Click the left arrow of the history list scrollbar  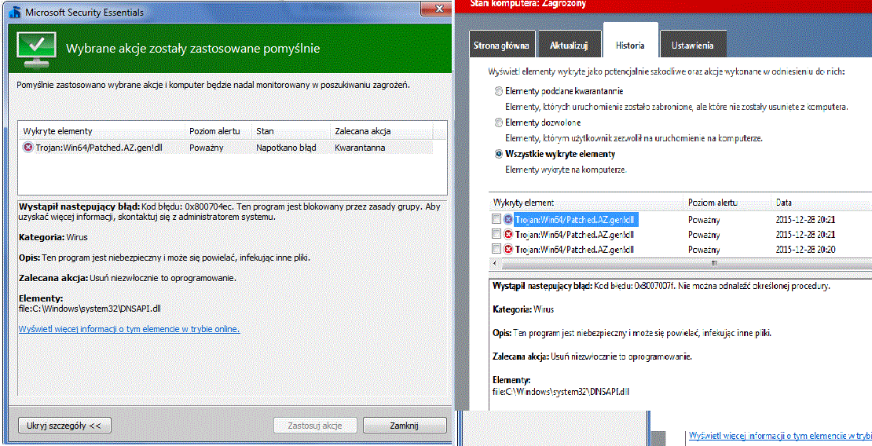coord(494,263)
